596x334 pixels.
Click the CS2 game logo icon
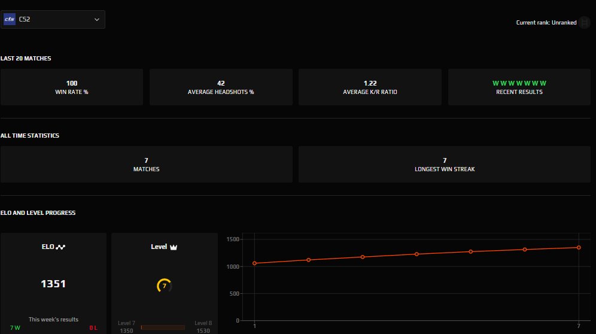(10, 19)
